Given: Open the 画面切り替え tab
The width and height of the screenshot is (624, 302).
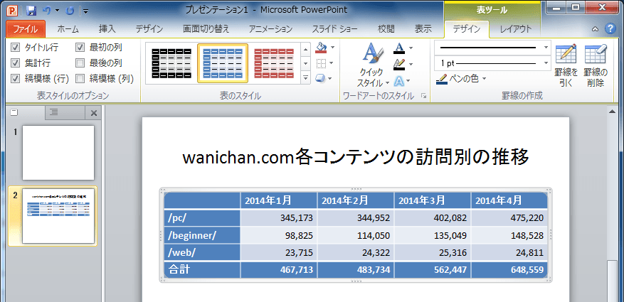Looking at the screenshot, I should (x=206, y=29).
